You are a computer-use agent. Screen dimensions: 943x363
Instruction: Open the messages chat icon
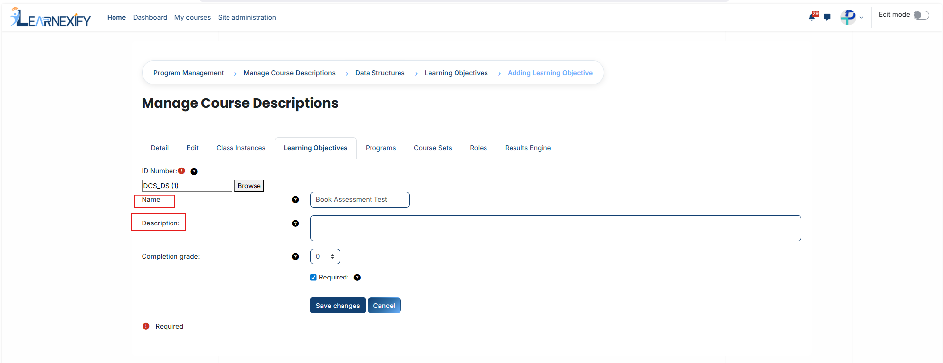[x=827, y=17]
